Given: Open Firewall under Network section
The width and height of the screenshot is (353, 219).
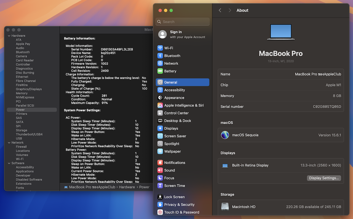Looking at the screenshot, I should pyautogui.click(x=21, y=147).
